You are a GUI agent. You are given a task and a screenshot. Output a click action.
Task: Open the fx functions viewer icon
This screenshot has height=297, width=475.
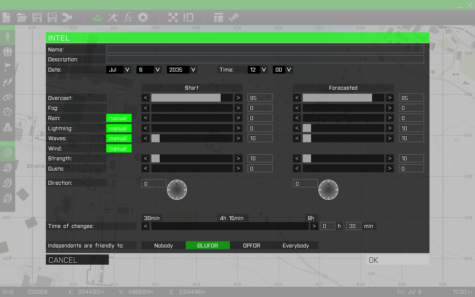(128, 17)
